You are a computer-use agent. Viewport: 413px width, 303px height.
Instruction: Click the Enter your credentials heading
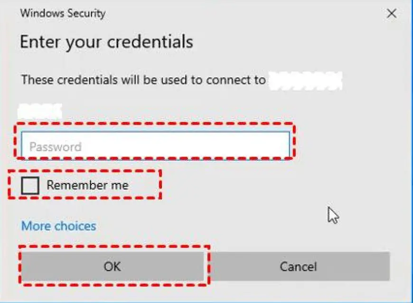[x=107, y=42]
